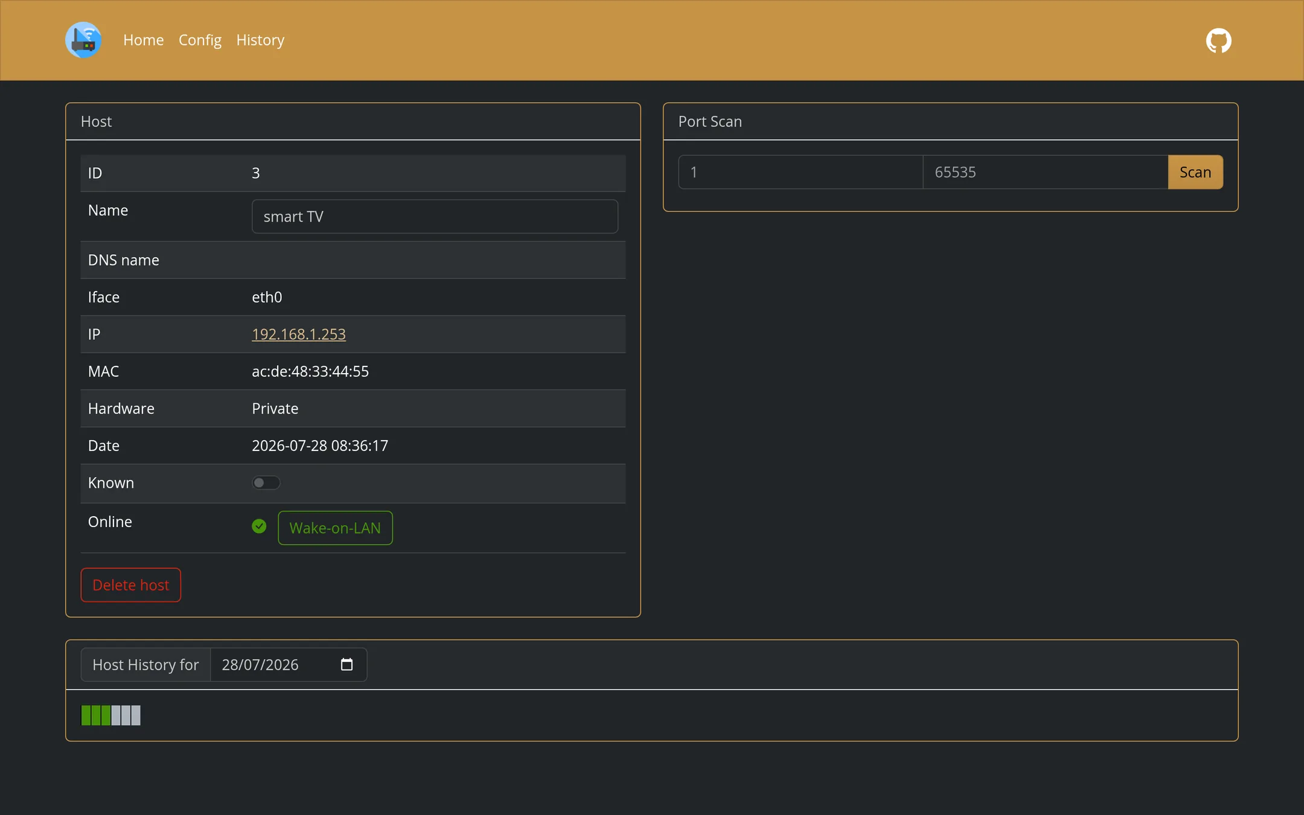Click the Delete host button
Image resolution: width=1304 pixels, height=815 pixels.
click(131, 585)
